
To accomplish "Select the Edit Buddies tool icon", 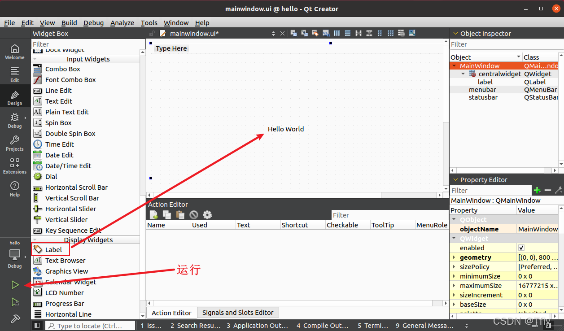I will [315, 33].
